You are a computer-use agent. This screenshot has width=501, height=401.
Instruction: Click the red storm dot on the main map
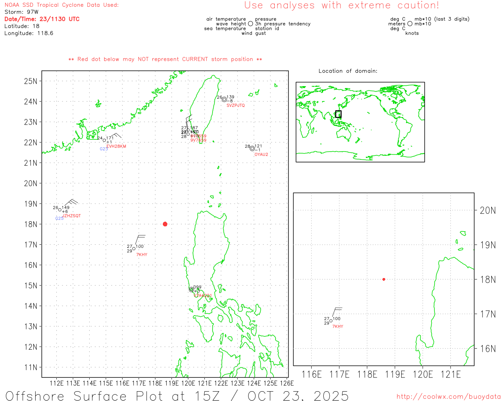tap(165, 224)
